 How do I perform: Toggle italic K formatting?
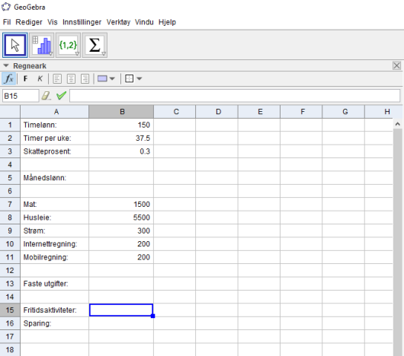[40, 78]
